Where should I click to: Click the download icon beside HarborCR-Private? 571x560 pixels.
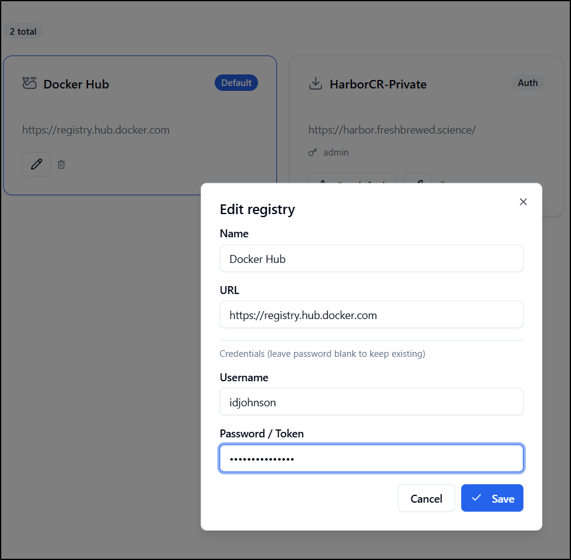315,84
